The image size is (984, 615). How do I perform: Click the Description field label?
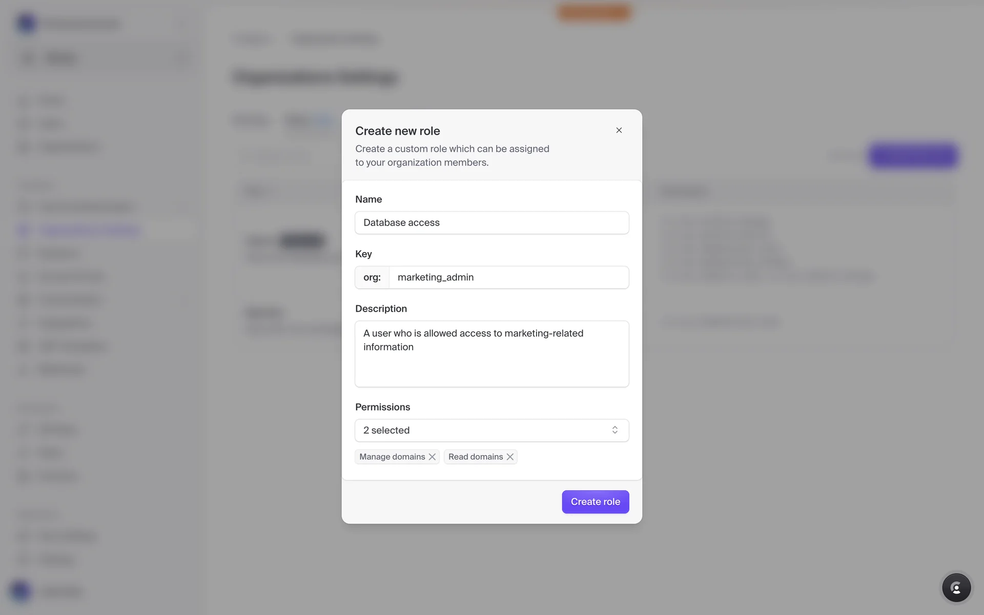pos(381,309)
